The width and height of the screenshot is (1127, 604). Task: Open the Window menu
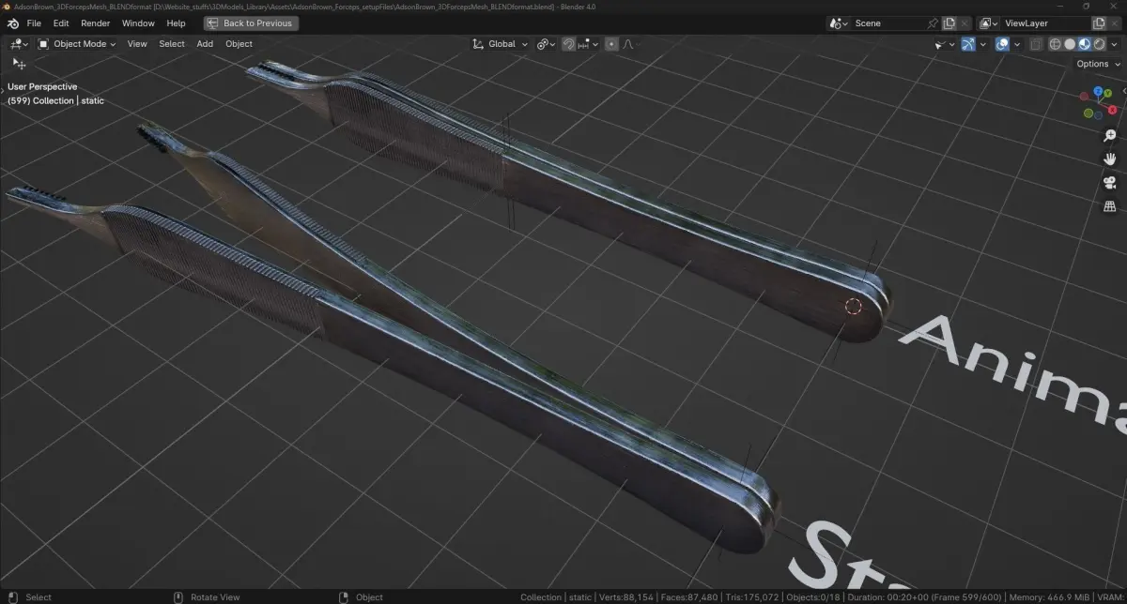tap(138, 23)
